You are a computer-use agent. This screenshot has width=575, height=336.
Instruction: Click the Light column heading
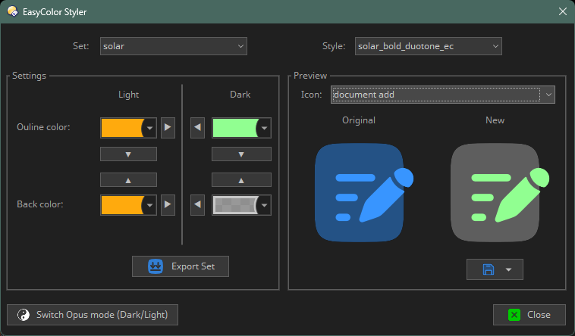tap(129, 95)
